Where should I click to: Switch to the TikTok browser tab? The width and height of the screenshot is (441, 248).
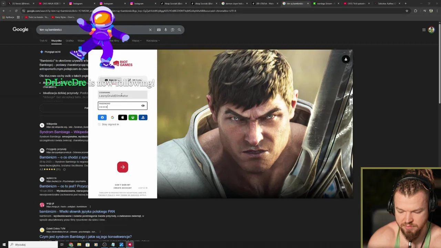click(265, 3)
